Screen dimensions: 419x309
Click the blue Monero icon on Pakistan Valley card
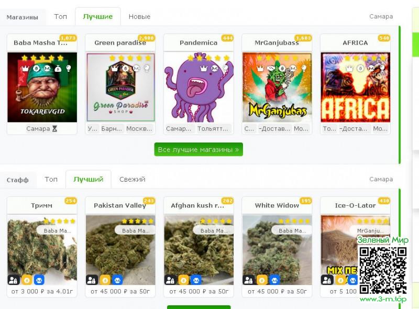(117, 280)
